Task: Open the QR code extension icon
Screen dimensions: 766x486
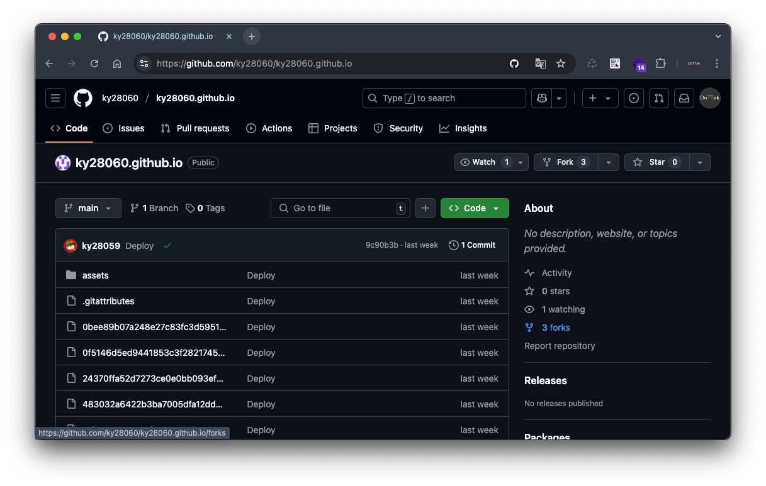Action: point(615,64)
